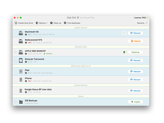The width and height of the screenshot is (164, 123).
Task: Click the Logical volumes section header
Action: click(81, 28)
